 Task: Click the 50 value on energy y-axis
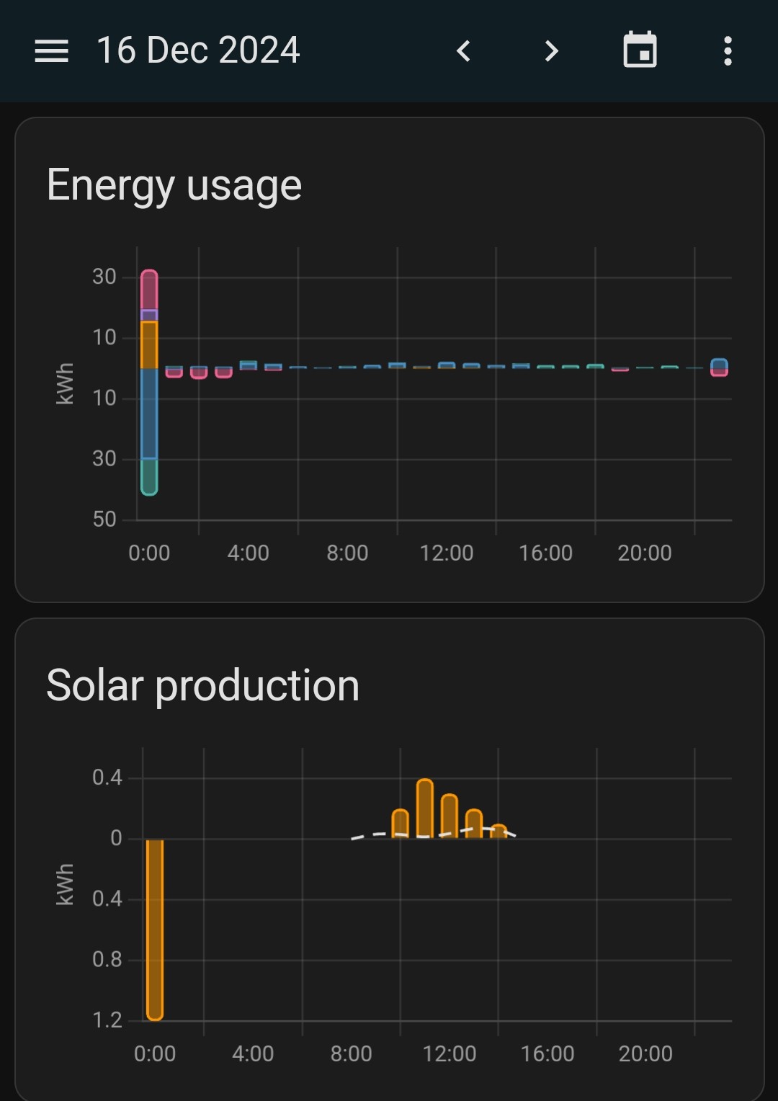point(104,519)
